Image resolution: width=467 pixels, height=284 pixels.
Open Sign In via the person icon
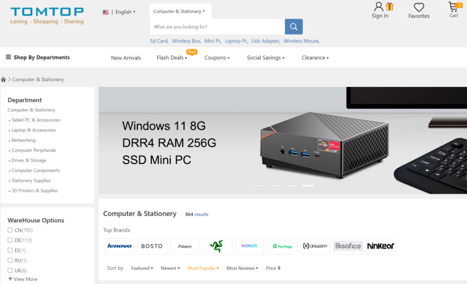point(379,7)
